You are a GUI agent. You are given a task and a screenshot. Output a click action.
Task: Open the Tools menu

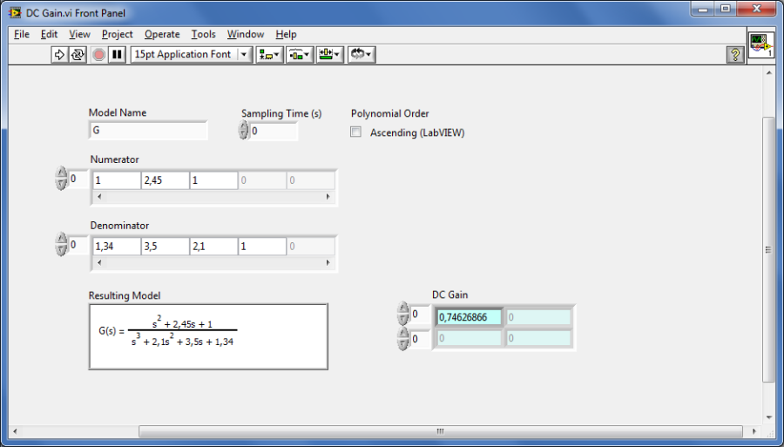204,34
